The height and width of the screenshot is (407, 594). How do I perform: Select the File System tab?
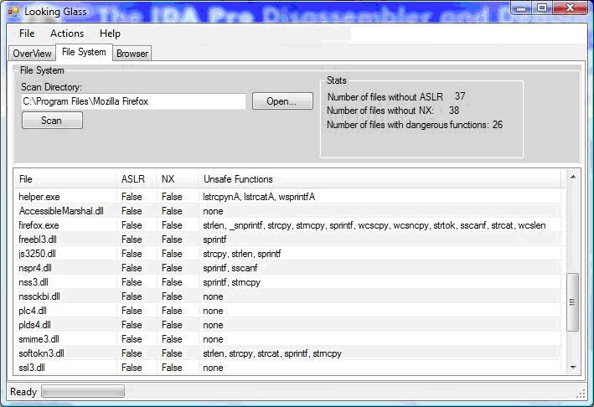(x=84, y=52)
